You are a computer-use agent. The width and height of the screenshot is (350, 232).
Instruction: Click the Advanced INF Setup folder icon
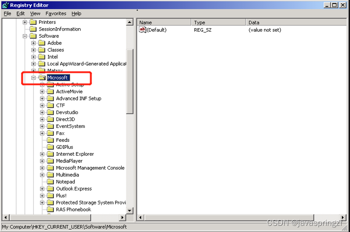click(x=51, y=98)
